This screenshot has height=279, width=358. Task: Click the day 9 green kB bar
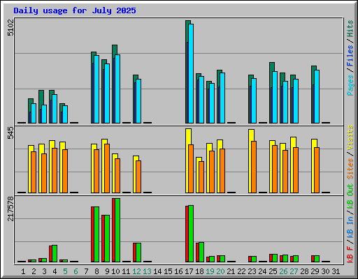click(x=107, y=239)
